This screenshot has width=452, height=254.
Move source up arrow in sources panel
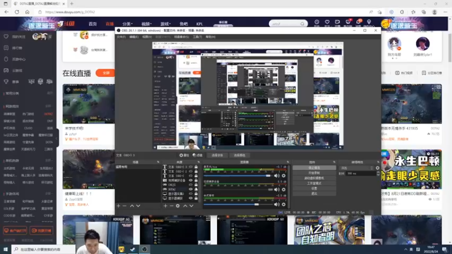tap(185, 206)
